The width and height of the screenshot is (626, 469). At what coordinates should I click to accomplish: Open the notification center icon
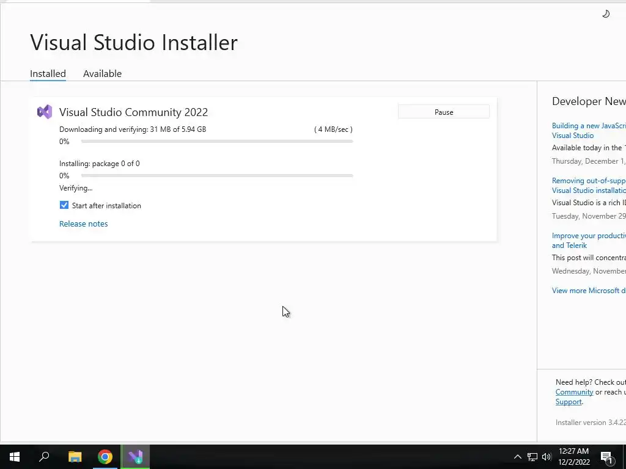(x=606, y=457)
